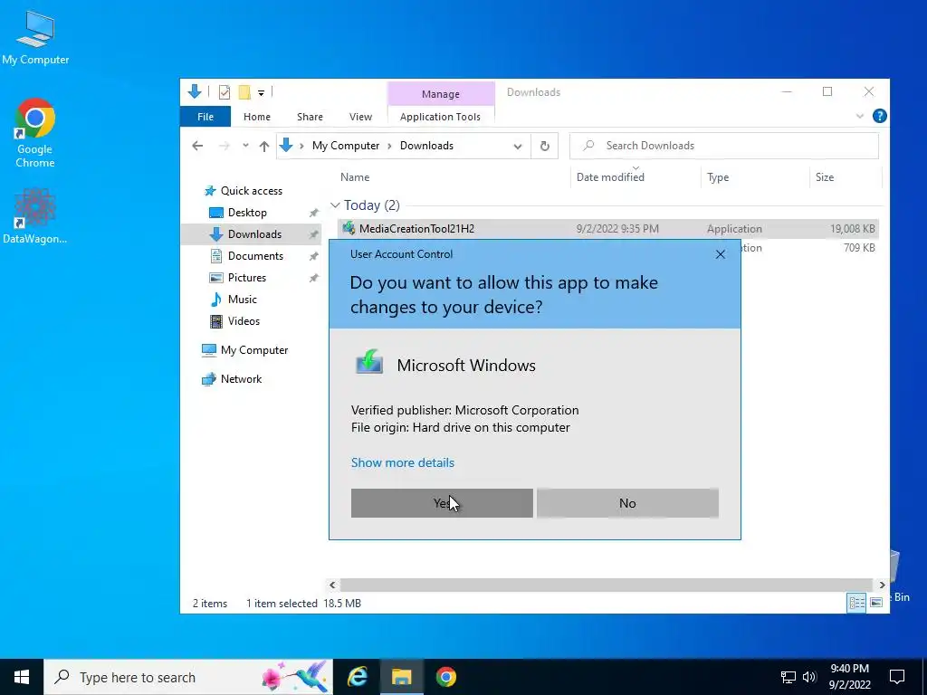Select Quick access in navigation pane
This screenshot has width=927, height=695.
pos(252,191)
